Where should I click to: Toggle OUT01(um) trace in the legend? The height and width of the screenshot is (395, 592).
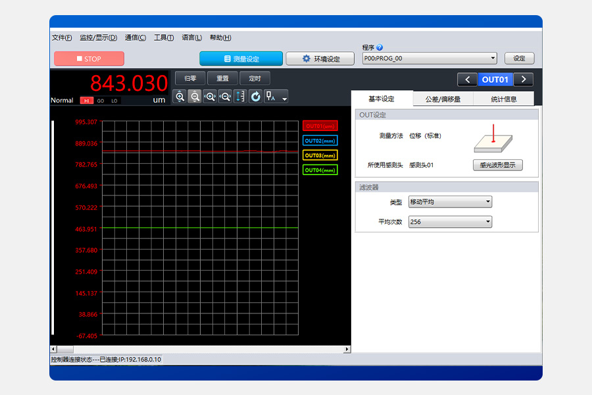(320, 126)
